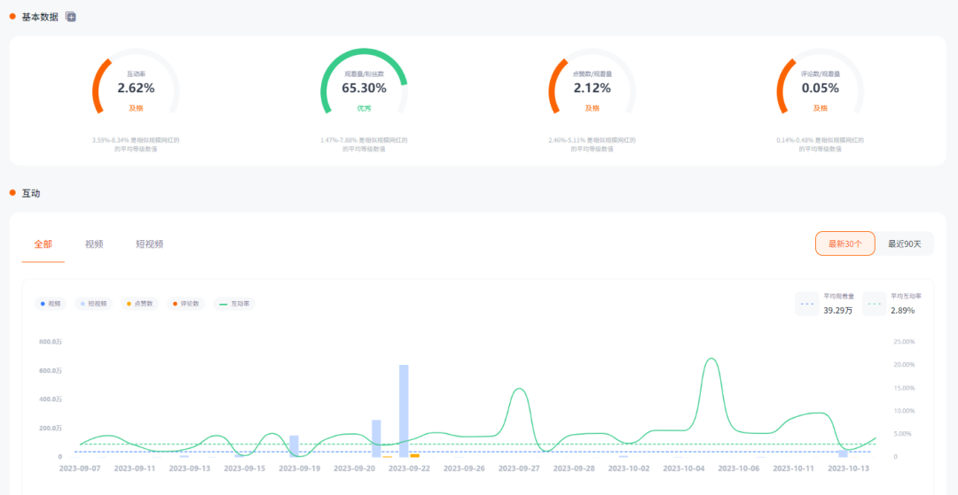Image resolution: width=958 pixels, height=495 pixels.
Task: Click the 基本数据 section heading
Action: point(40,17)
